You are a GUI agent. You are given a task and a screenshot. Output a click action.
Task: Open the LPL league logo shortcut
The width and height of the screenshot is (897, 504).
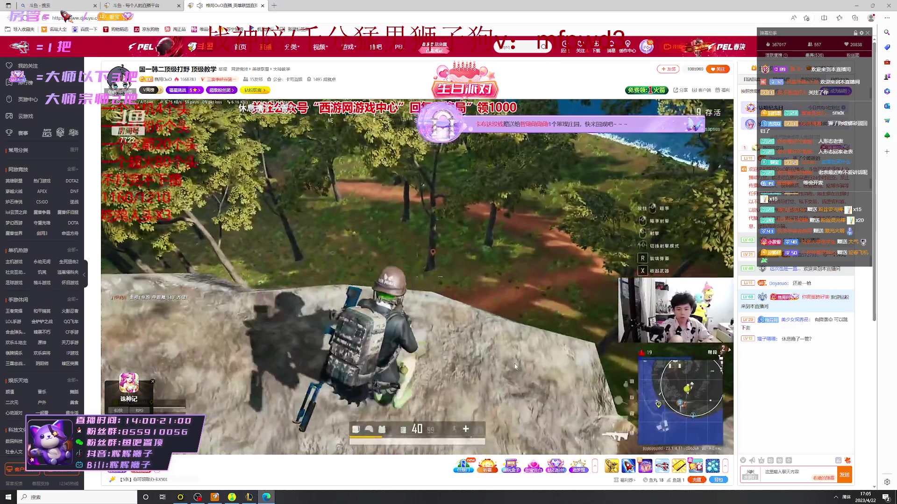click(x=47, y=133)
